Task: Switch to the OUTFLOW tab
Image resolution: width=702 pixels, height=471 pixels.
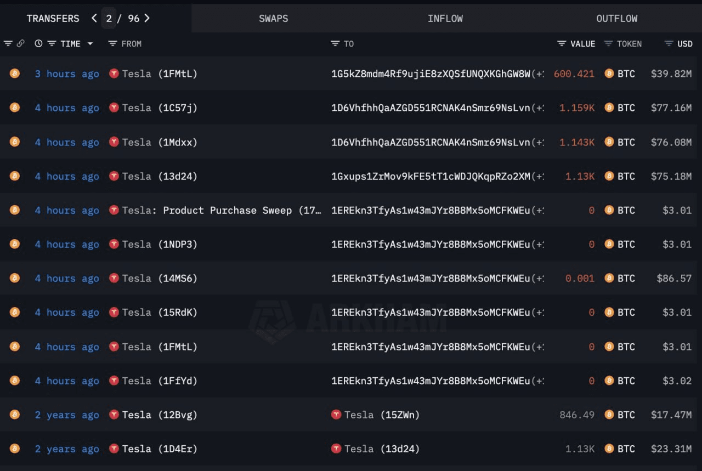Action: [617, 18]
